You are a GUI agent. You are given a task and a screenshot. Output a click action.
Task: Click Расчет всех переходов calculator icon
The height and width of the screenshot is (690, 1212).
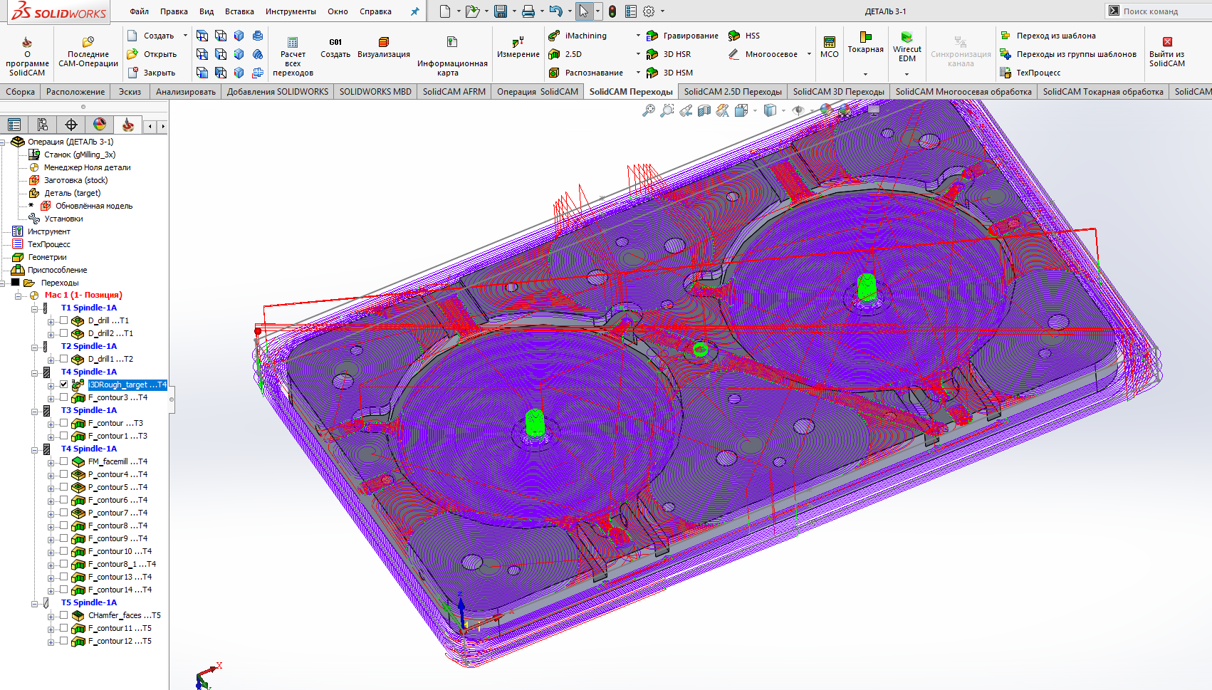(293, 43)
